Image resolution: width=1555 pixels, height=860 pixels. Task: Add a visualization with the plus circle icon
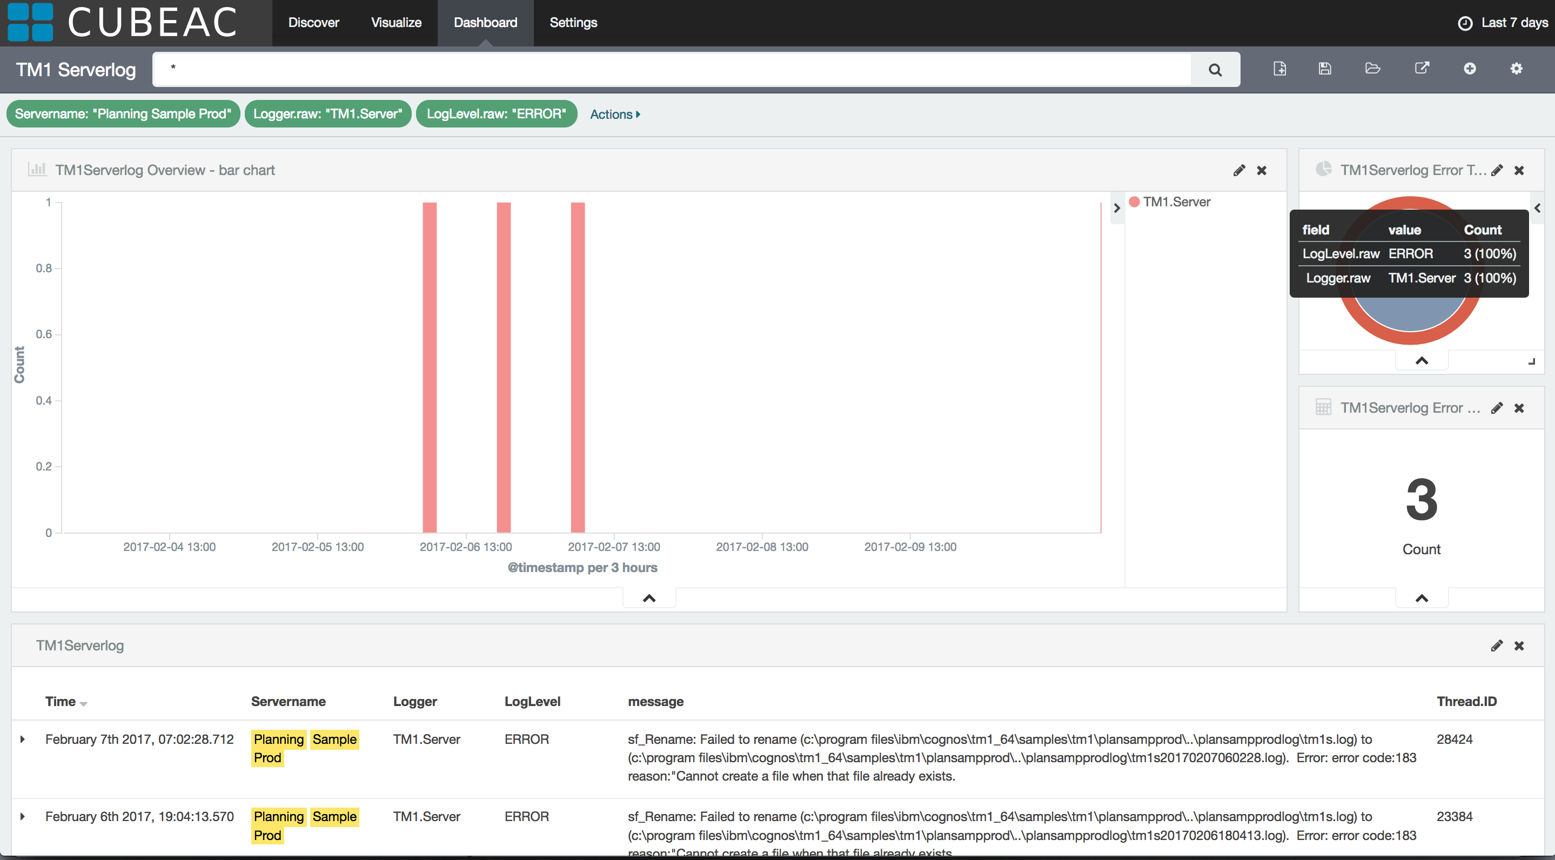tap(1470, 69)
